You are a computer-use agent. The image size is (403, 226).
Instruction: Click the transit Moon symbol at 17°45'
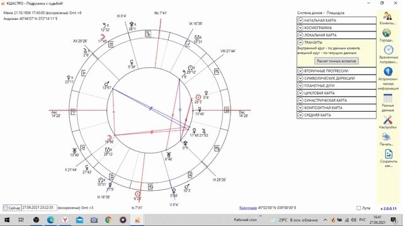[x=102, y=37]
